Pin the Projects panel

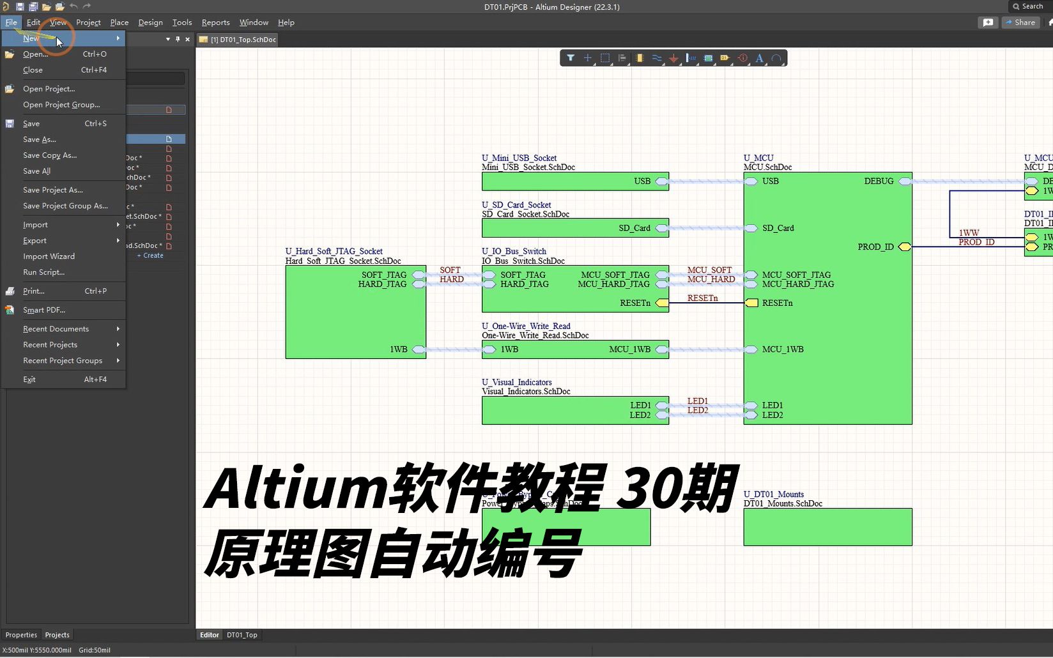tap(178, 39)
